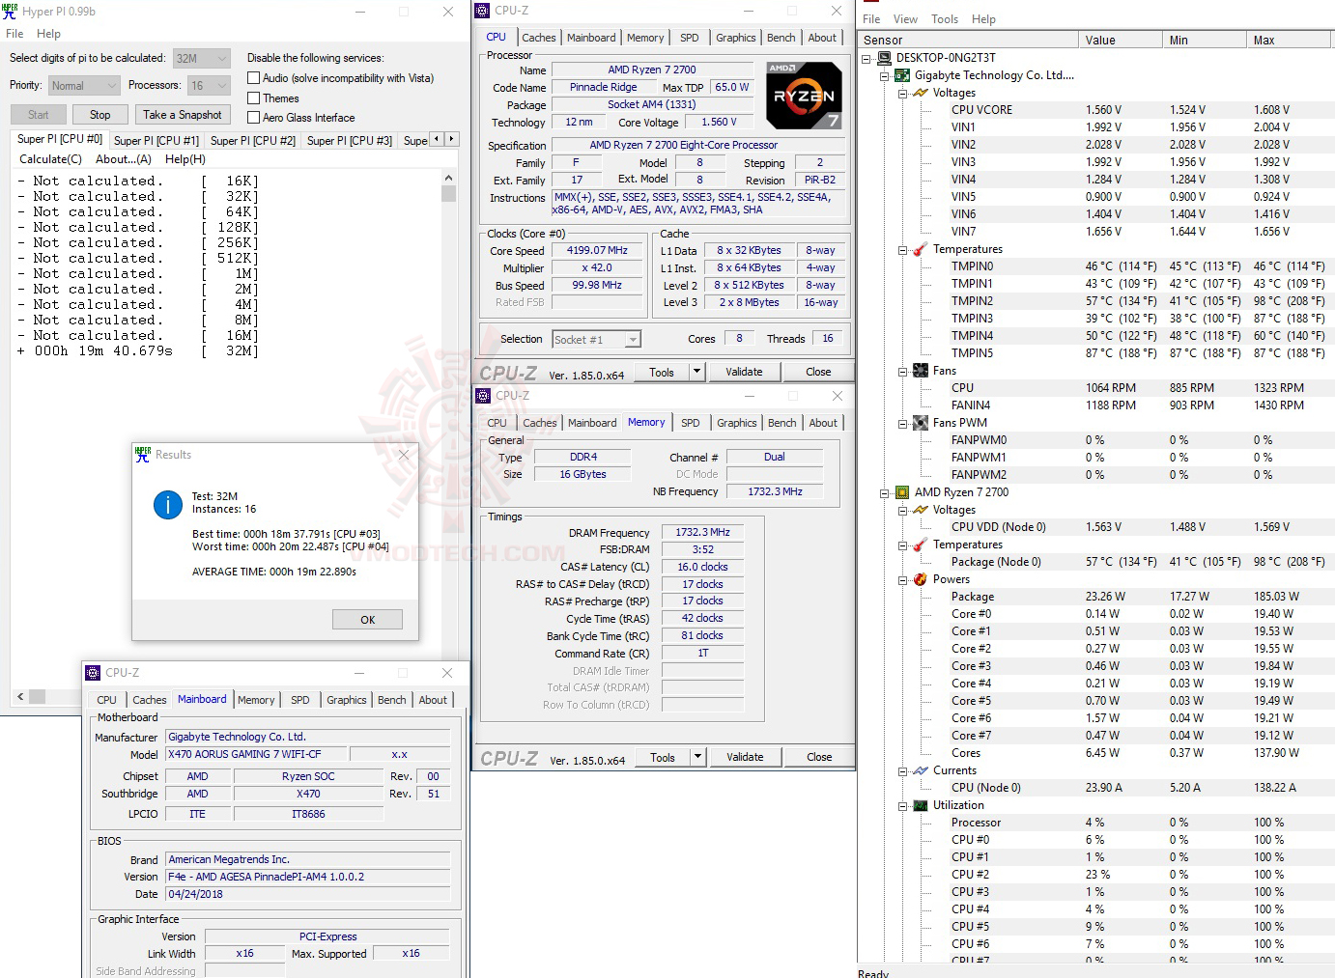Viewport: 1335px width, 978px height.
Task: Click the Hyper PI results scrollbar
Action: point(448,193)
